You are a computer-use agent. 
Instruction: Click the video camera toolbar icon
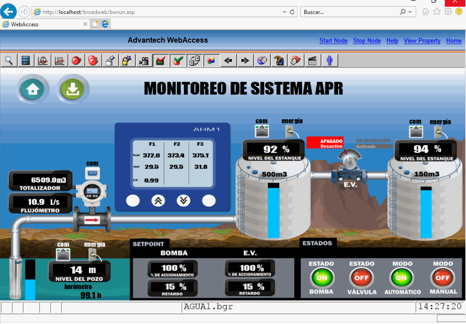pyautogui.click(x=144, y=60)
